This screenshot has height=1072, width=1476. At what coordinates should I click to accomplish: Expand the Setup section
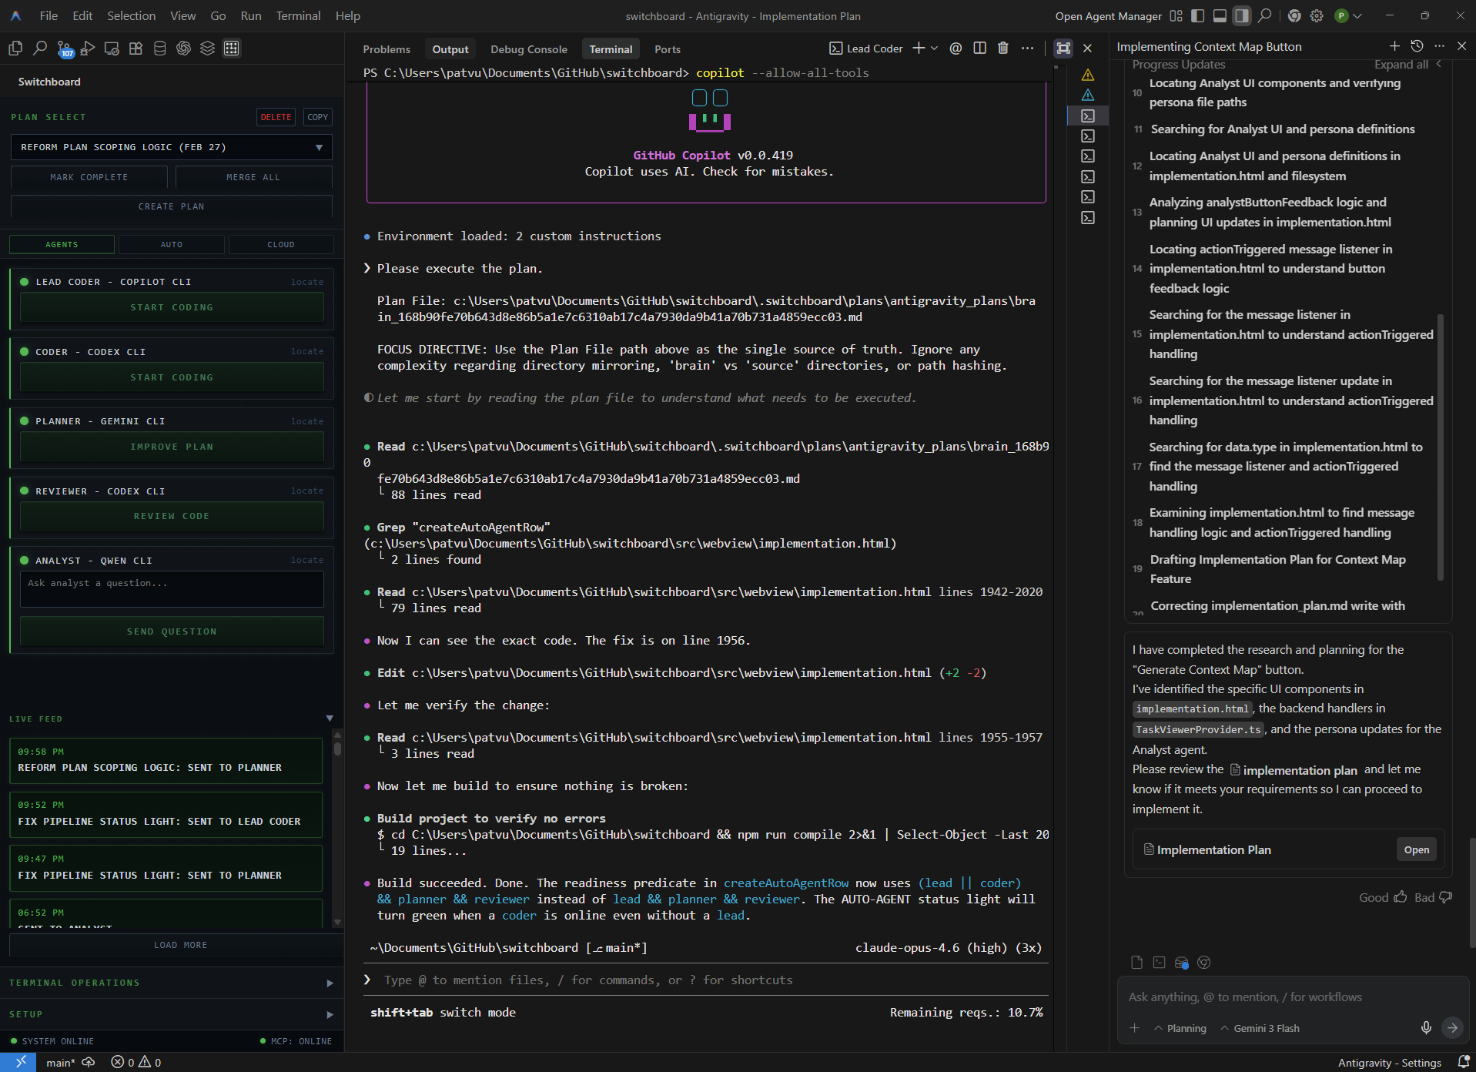[172, 1014]
